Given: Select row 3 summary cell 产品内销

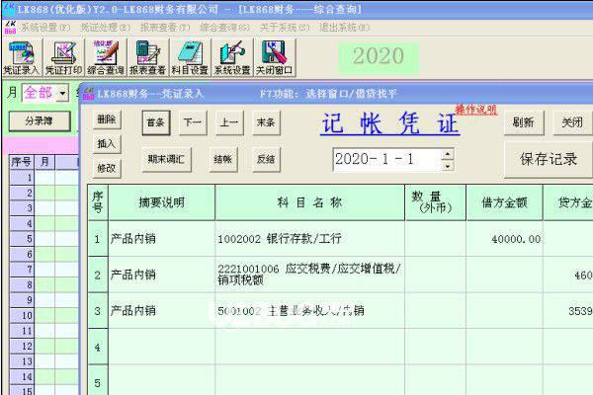Looking at the screenshot, I should 161,311.
